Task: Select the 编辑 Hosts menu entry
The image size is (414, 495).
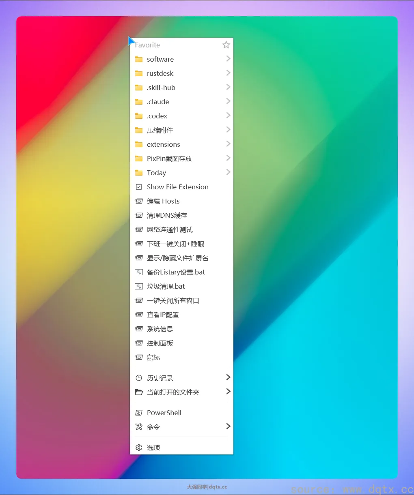Action: (x=163, y=201)
